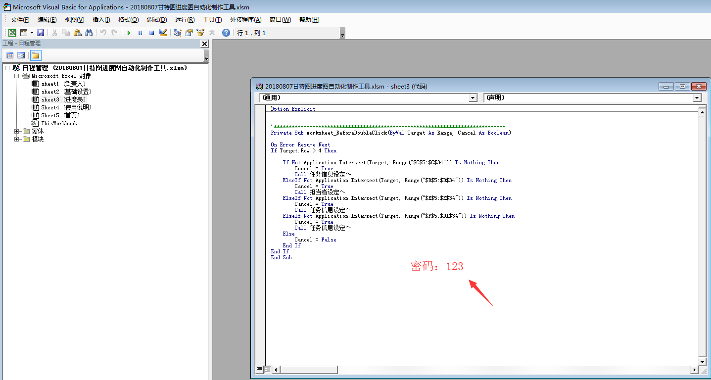The width and height of the screenshot is (711, 380).
Task: Place cursor on Option Explicit line
Action: (293, 109)
